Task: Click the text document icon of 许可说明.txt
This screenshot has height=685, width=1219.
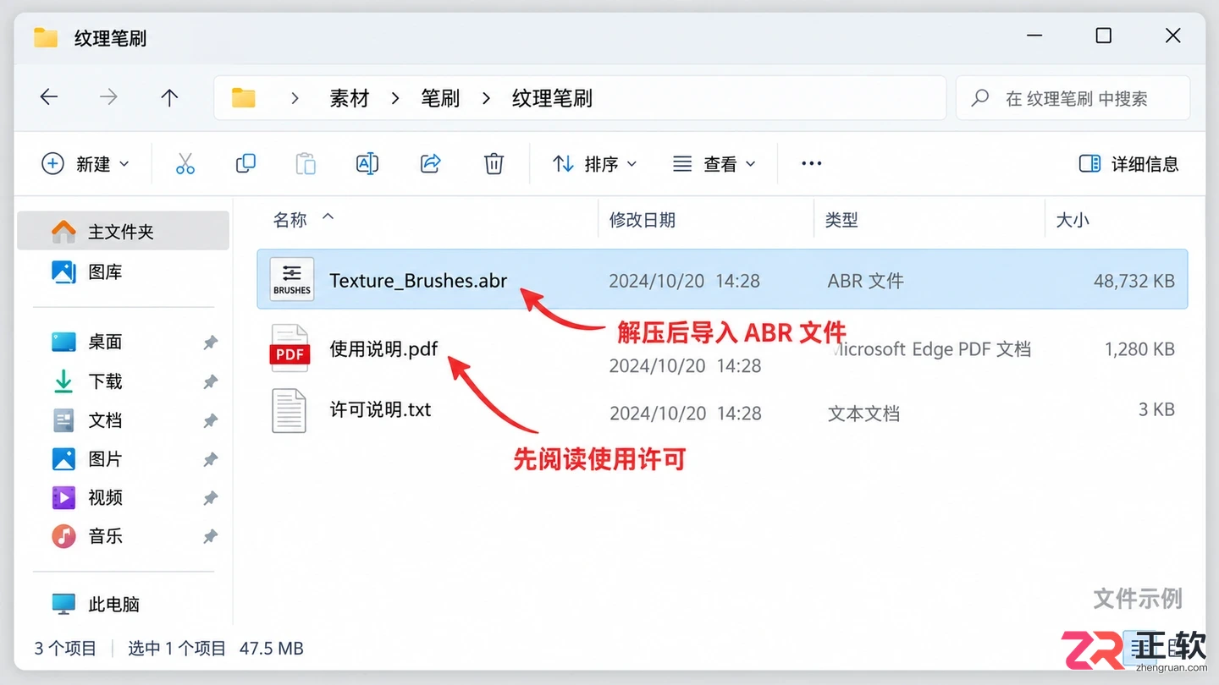Action: 289,410
